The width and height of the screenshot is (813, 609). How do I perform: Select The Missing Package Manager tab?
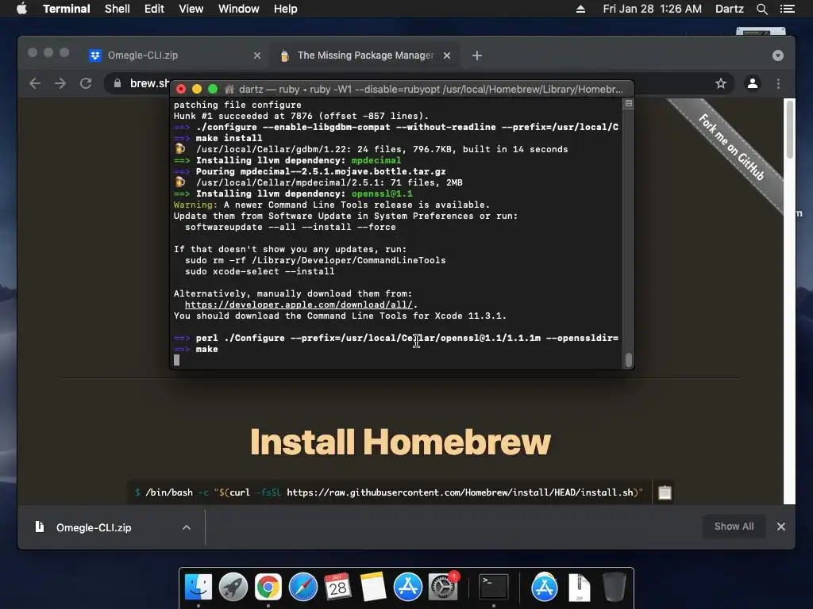tap(363, 56)
